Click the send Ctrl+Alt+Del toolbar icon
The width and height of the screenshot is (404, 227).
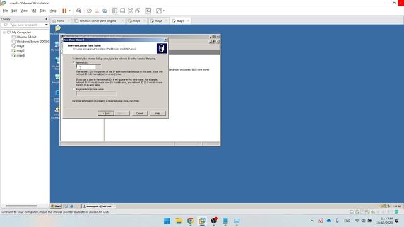click(x=79, y=11)
